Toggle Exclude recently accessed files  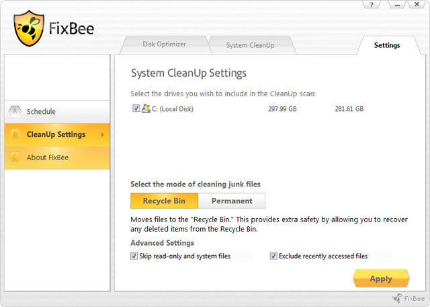click(273, 256)
